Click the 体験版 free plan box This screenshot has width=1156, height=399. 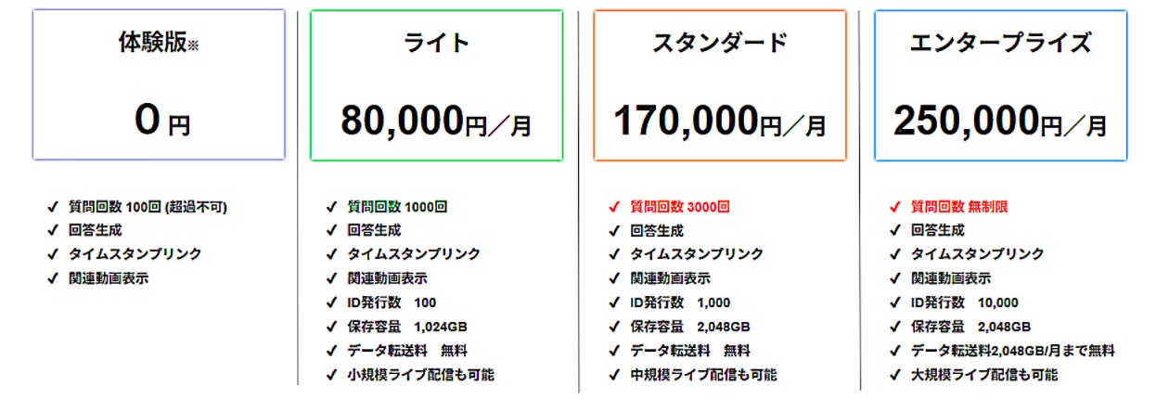159,84
